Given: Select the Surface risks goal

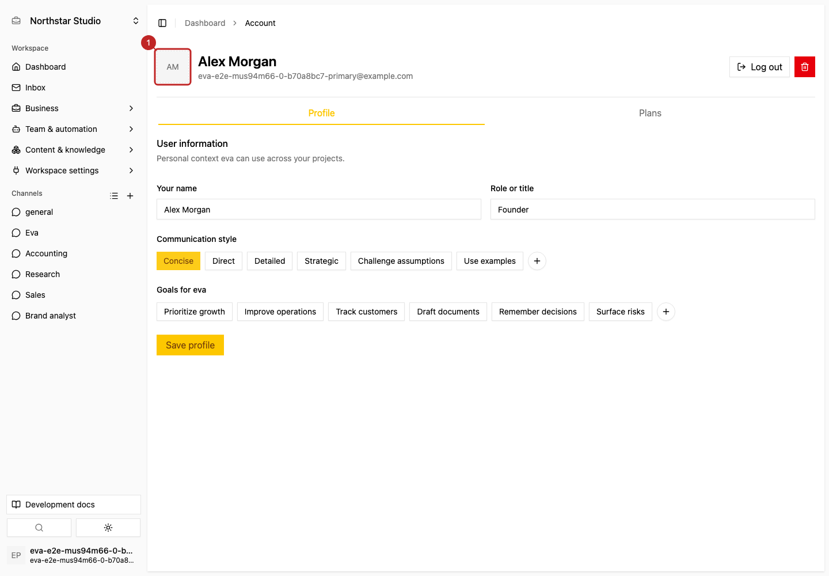Looking at the screenshot, I should coord(621,312).
